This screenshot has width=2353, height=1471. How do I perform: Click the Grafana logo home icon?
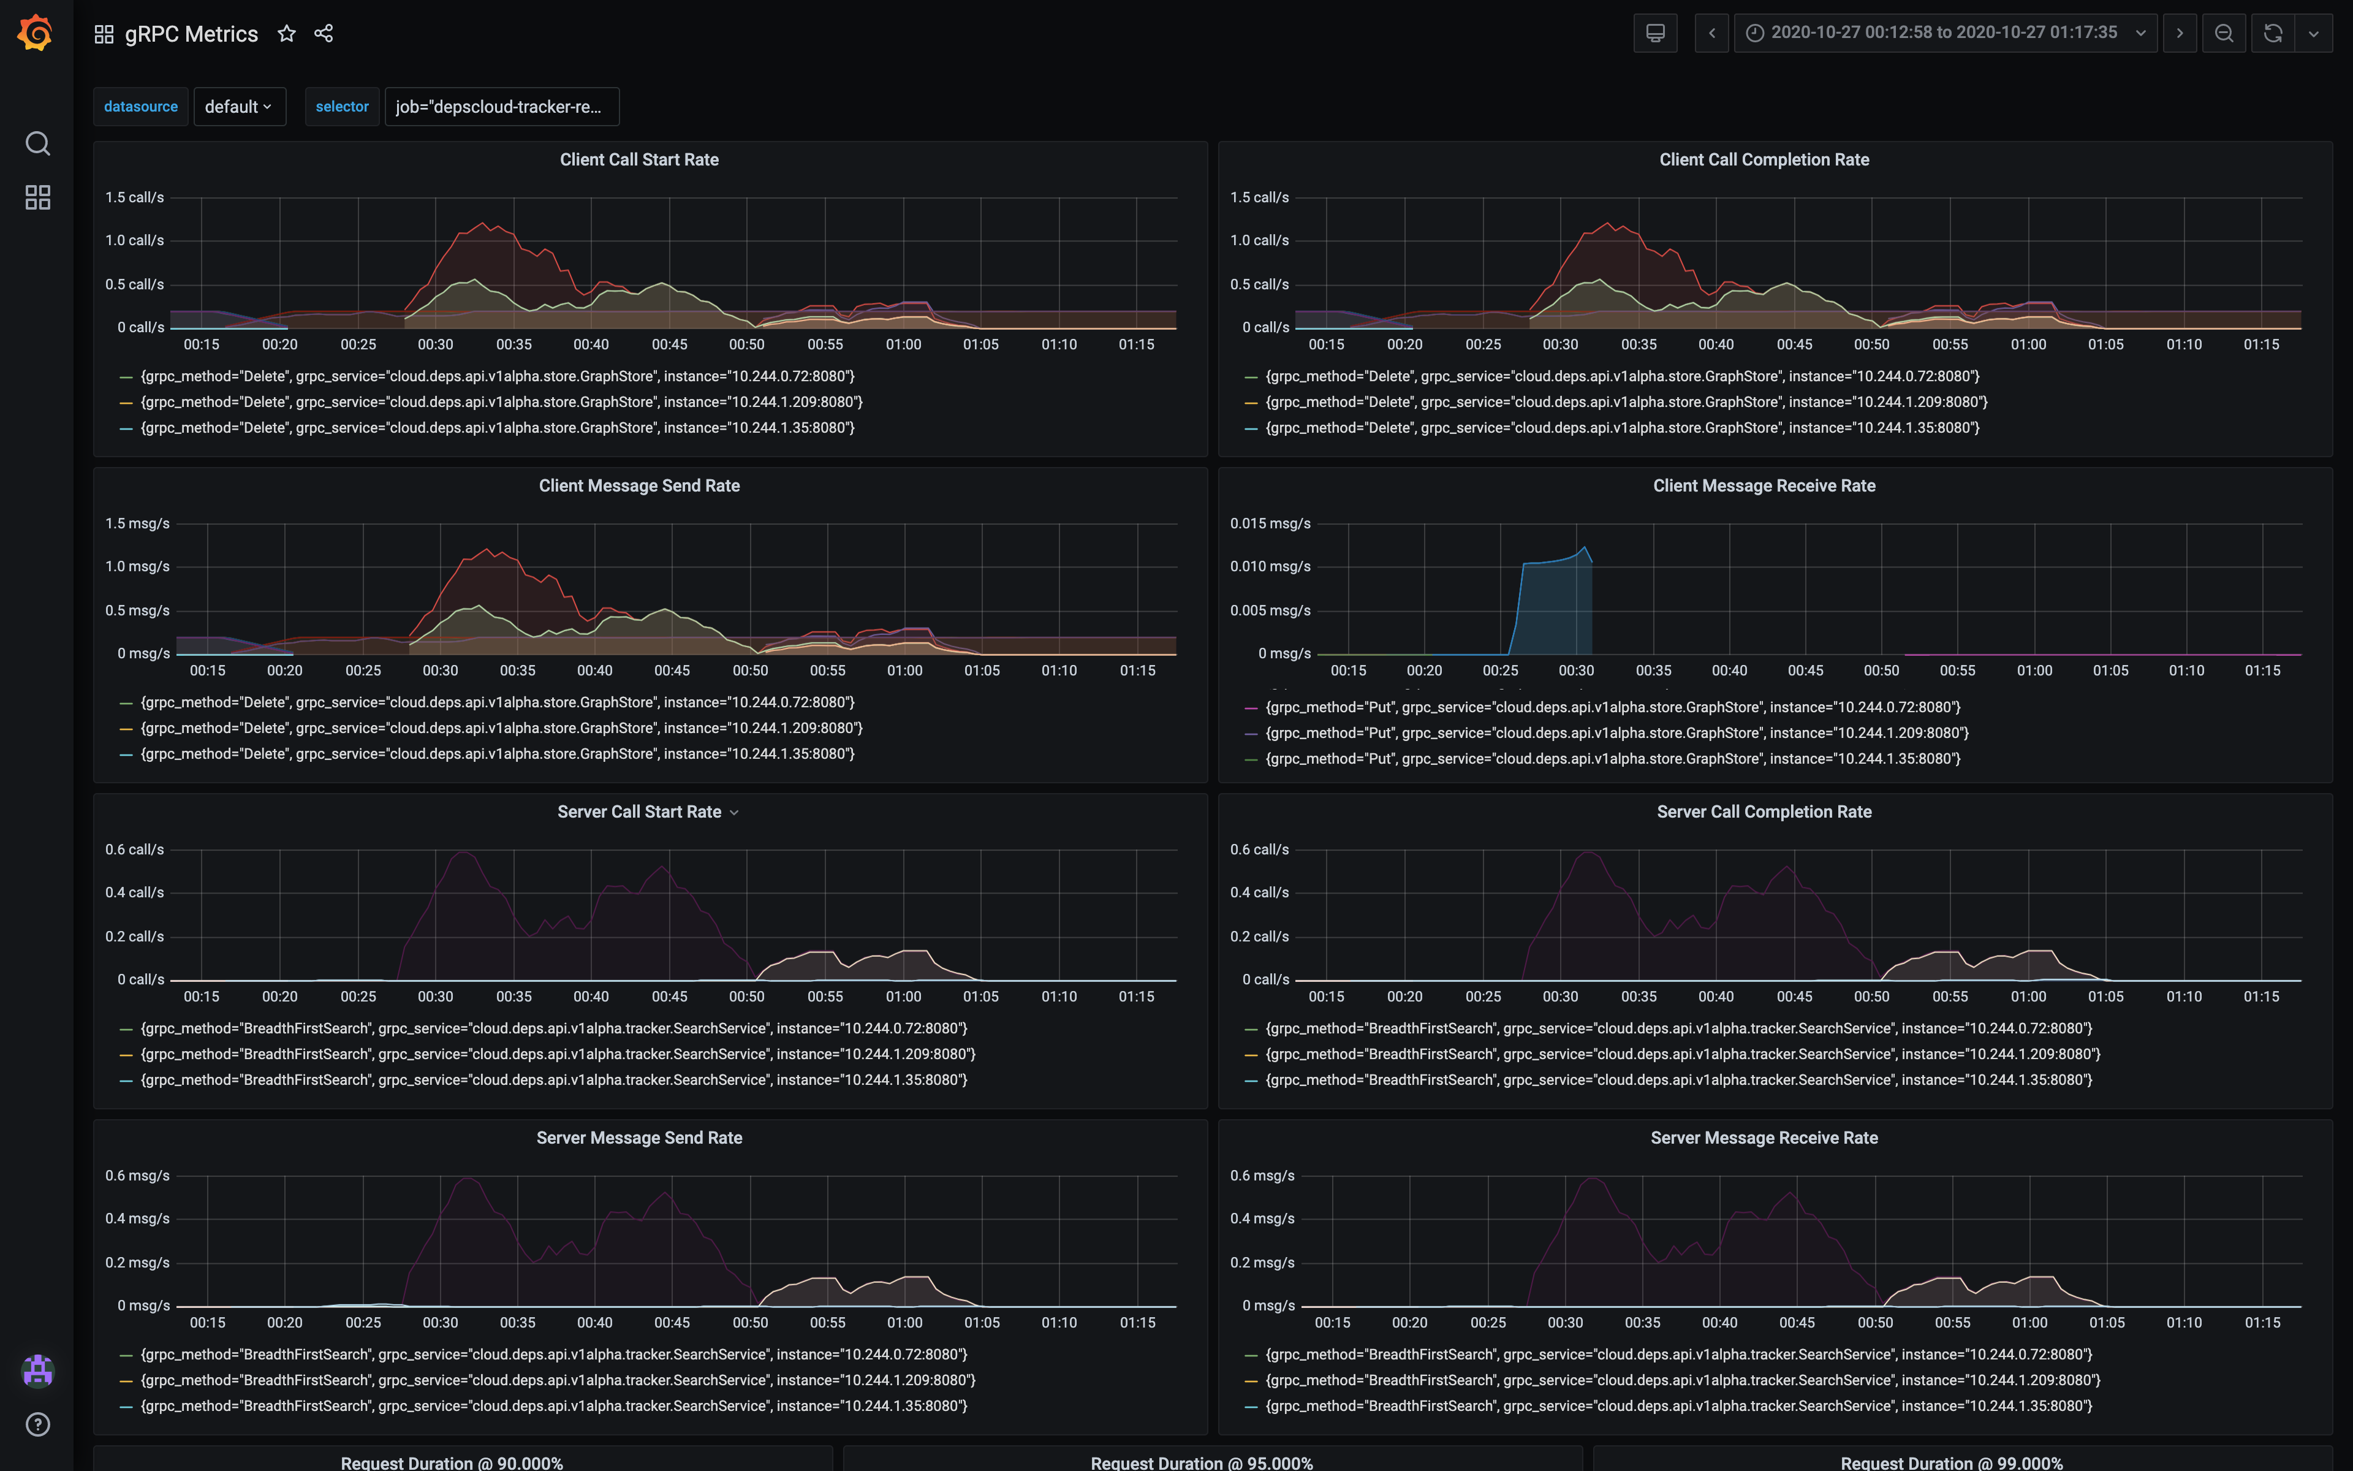point(36,33)
